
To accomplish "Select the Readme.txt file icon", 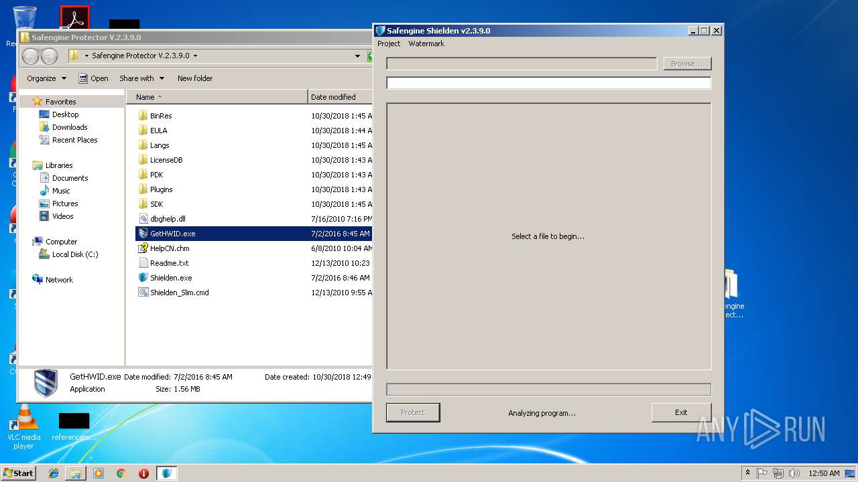I will tap(143, 262).
